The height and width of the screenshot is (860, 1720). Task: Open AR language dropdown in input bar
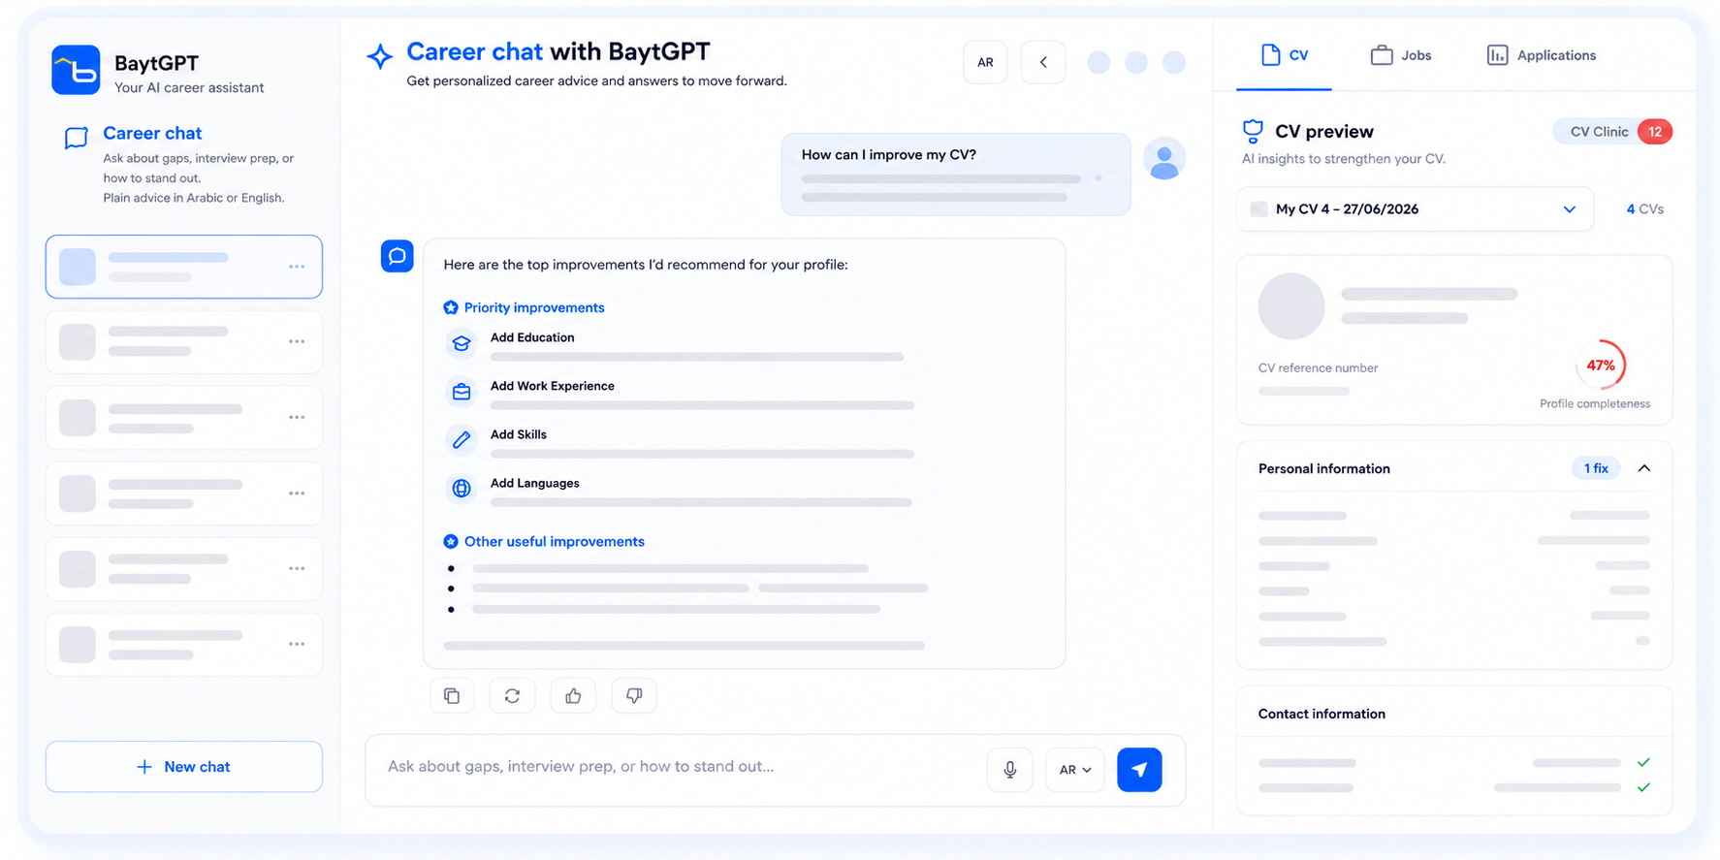[x=1075, y=770]
